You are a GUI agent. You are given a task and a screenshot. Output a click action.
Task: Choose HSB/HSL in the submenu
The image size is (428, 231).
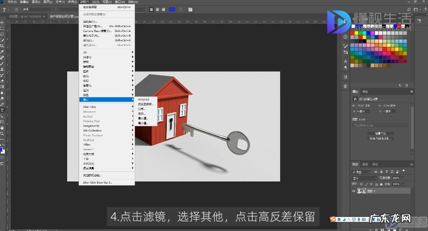click(146, 100)
